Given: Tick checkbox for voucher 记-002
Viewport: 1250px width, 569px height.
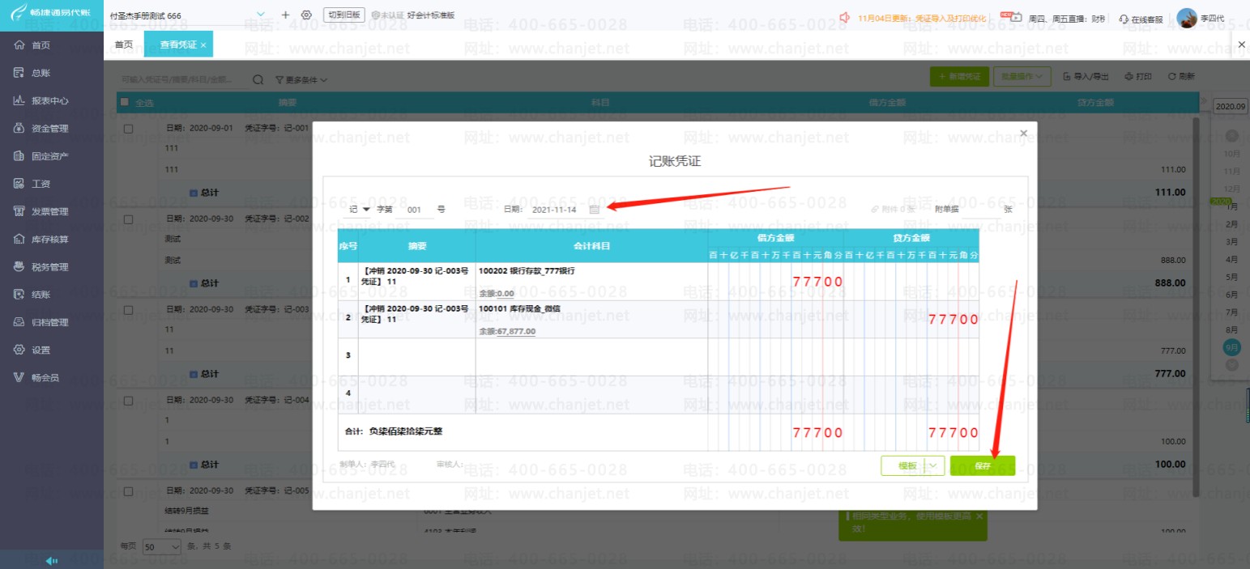Looking at the screenshot, I should point(128,219).
